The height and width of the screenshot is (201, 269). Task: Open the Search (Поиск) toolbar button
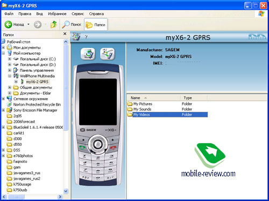[72, 25]
